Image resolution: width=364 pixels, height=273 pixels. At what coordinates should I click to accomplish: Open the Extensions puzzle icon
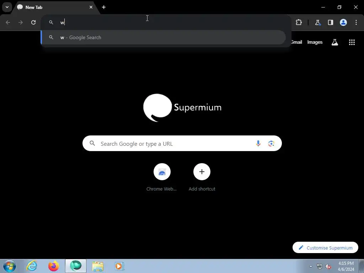tap(299, 22)
